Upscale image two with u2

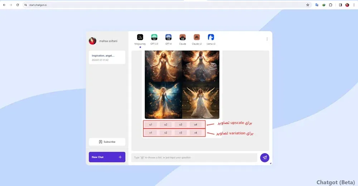[x=165, y=124]
